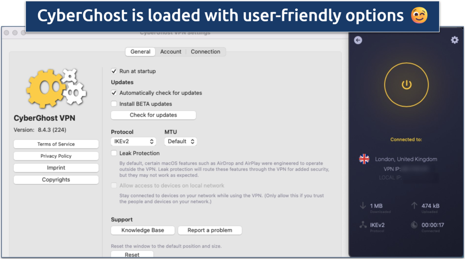Screen dimensions: 465x259
Task: Disable the Run at startup checkbox
Action: pyautogui.click(x=114, y=71)
